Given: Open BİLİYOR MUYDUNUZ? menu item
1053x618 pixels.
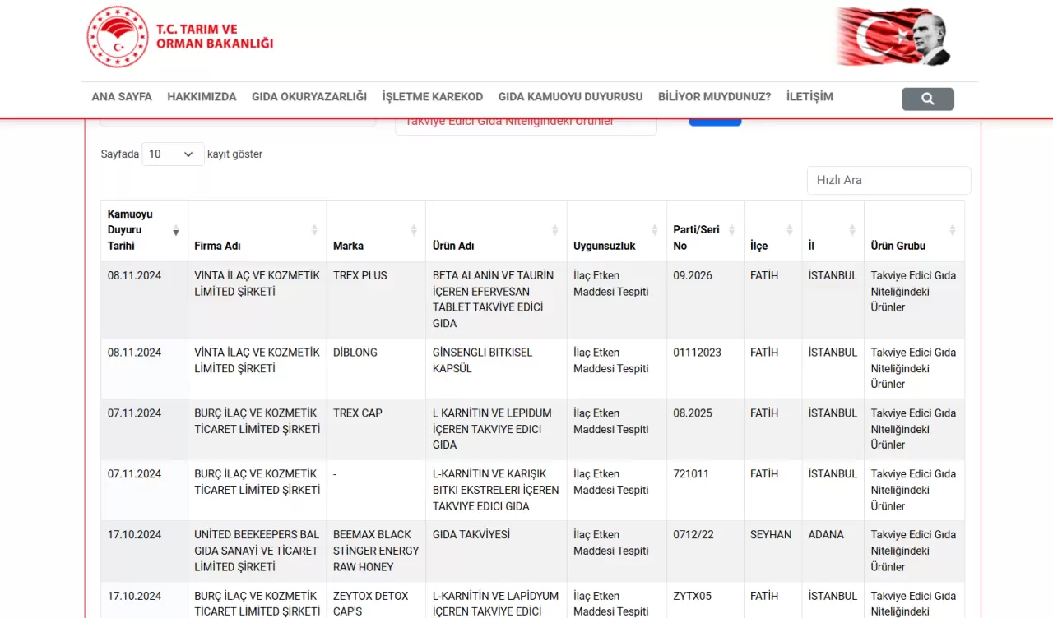Looking at the screenshot, I should pyautogui.click(x=715, y=97).
